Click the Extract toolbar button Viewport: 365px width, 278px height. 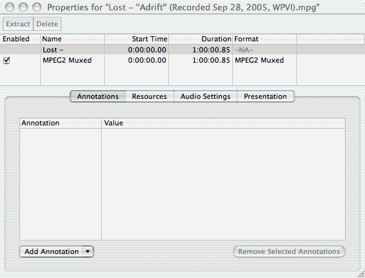pos(18,24)
